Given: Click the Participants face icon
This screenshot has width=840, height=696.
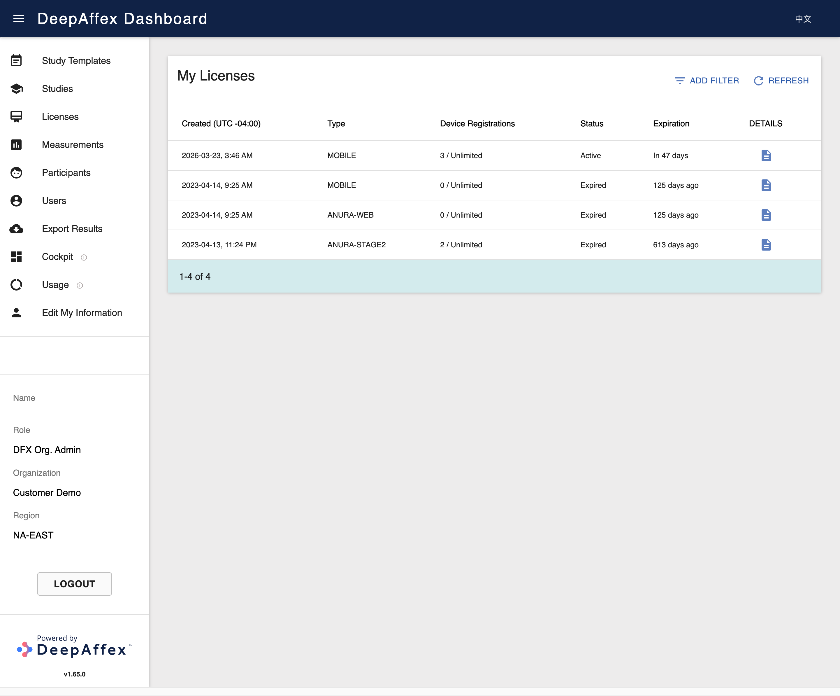Looking at the screenshot, I should click(x=16, y=172).
